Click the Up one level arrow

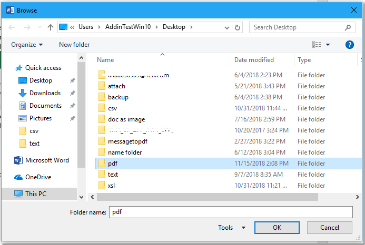[x=51, y=27]
